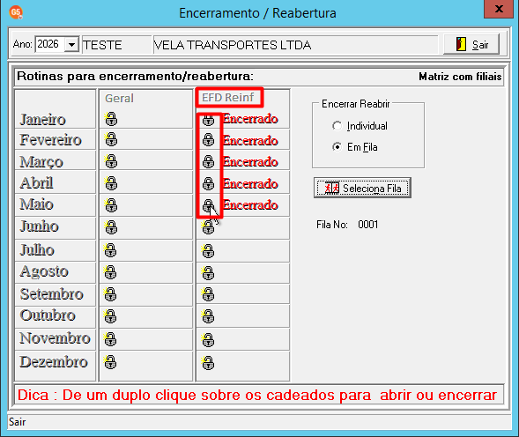
Task: Click the Geral padlock for Setembro
Action: click(x=110, y=294)
